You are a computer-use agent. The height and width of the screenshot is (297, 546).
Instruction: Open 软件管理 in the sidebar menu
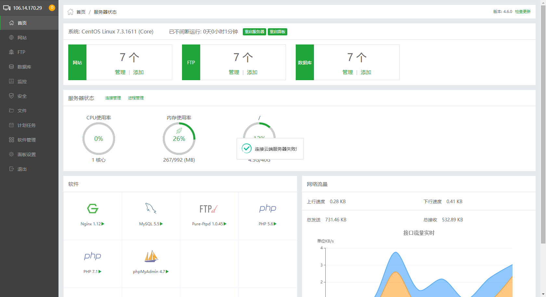click(29, 140)
